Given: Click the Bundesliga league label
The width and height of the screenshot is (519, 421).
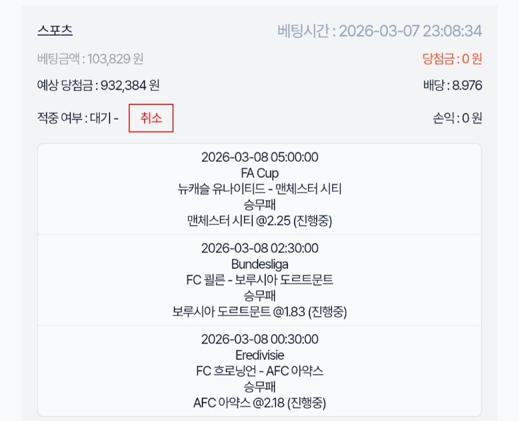Looking at the screenshot, I should (259, 264).
